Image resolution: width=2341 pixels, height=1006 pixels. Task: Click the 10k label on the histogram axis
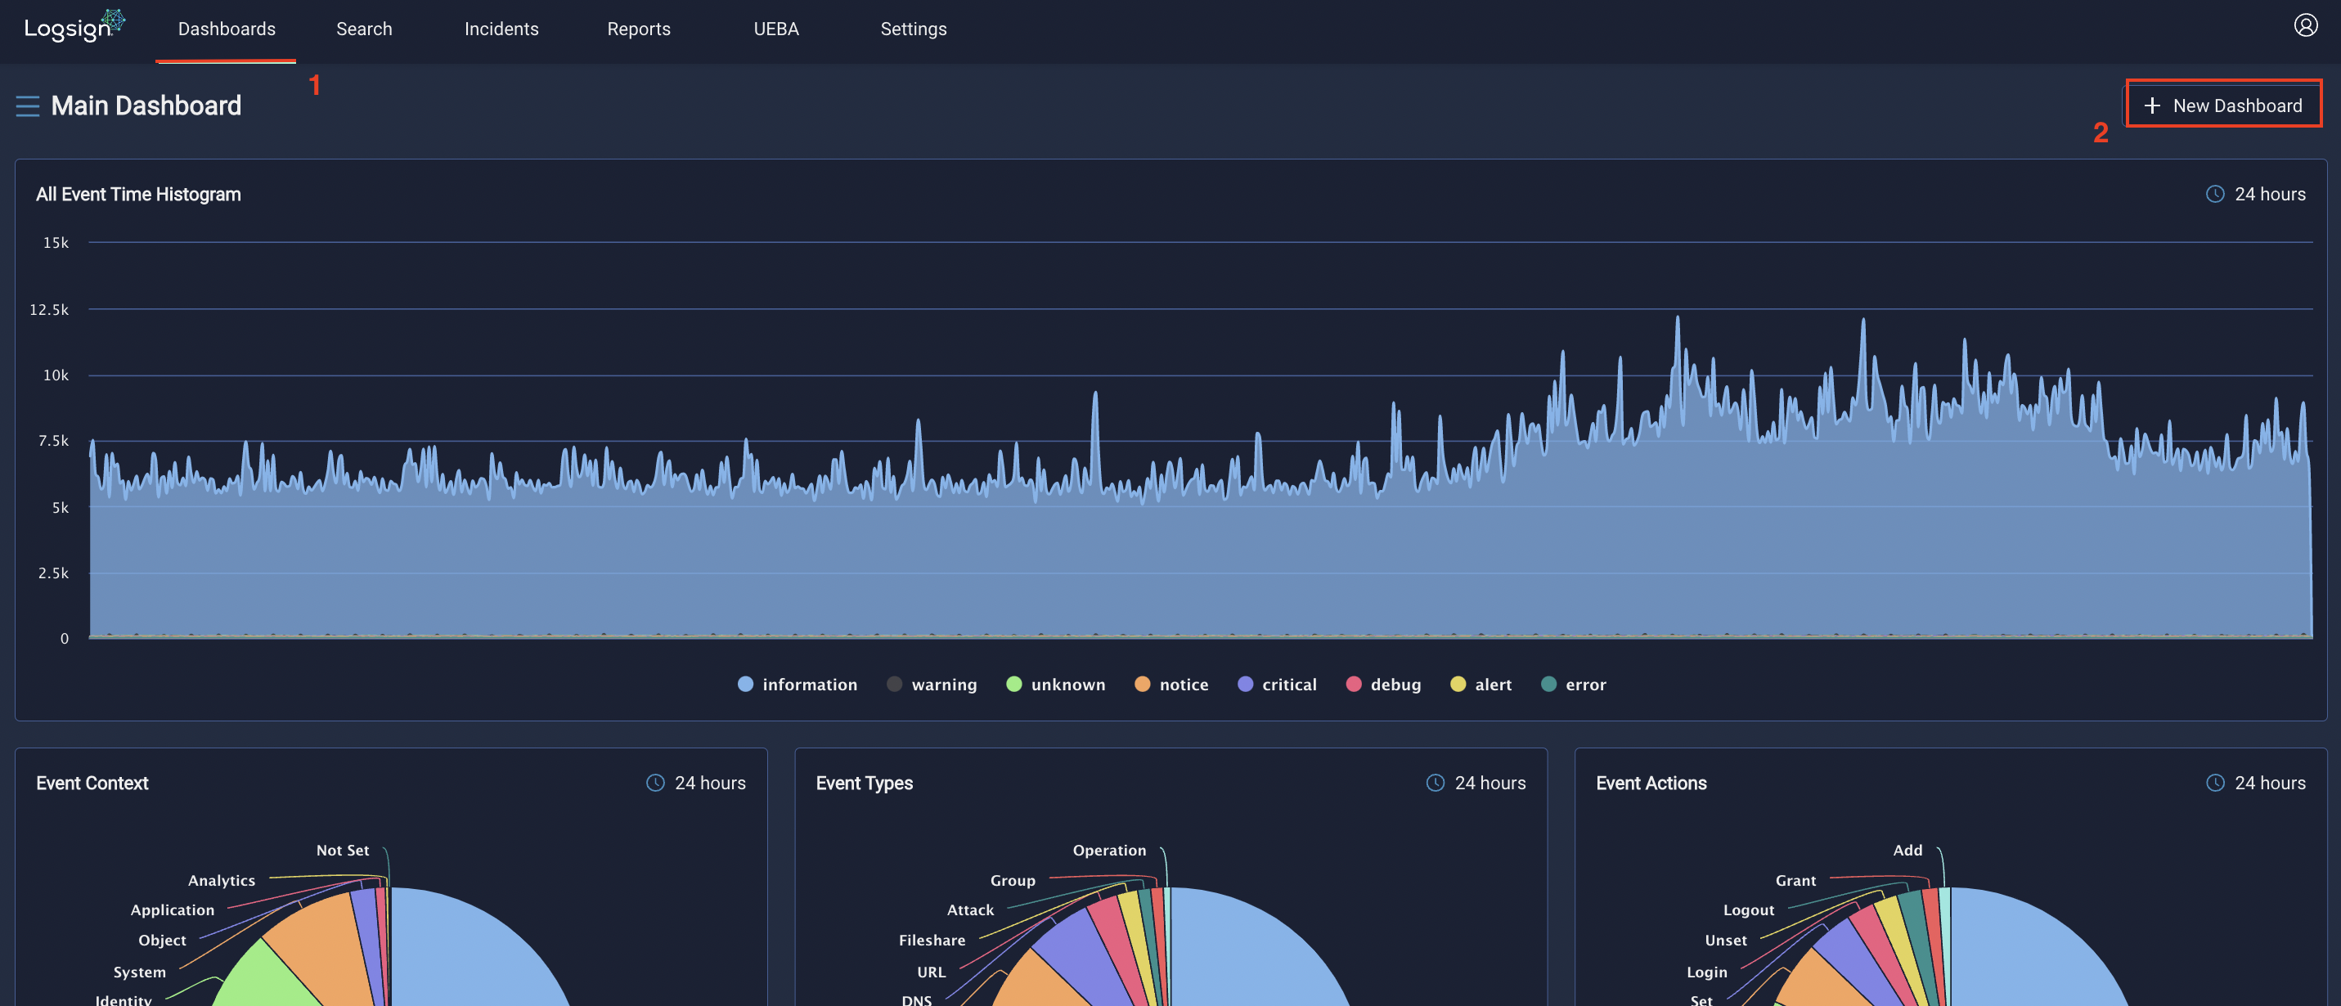click(56, 375)
